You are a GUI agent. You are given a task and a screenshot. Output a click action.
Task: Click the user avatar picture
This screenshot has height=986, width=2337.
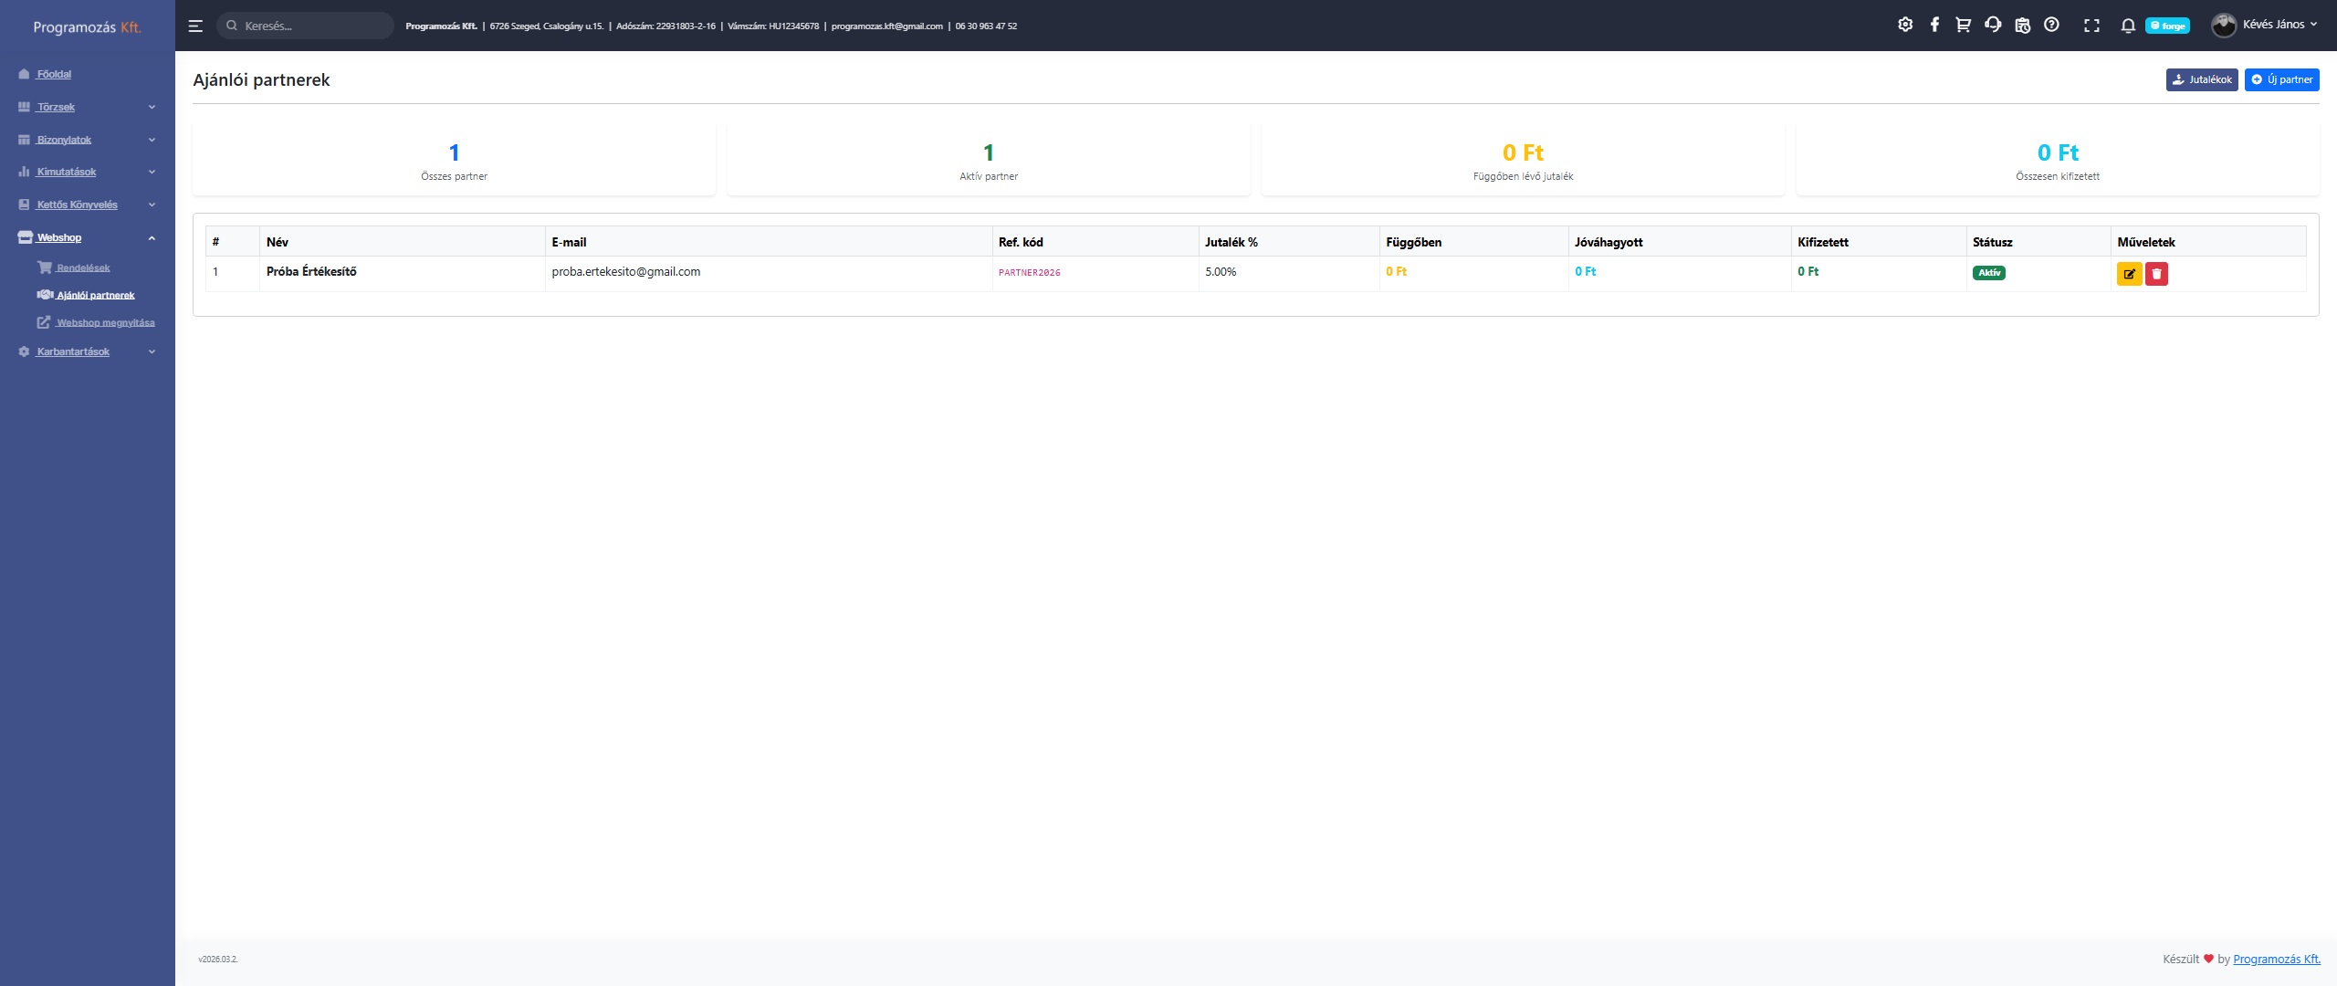2223,25
